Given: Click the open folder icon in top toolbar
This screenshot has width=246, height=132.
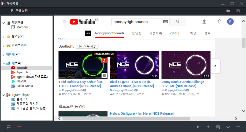Looking at the screenshot, I should [228, 11].
